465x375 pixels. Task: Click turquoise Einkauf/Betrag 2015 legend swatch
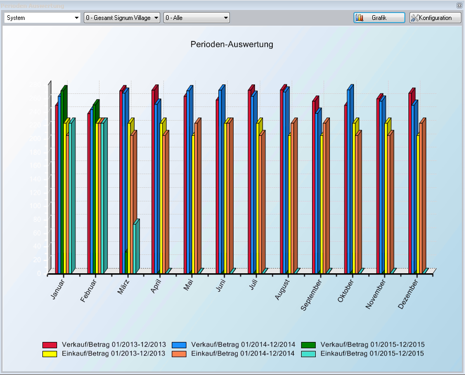pyautogui.click(x=309, y=354)
